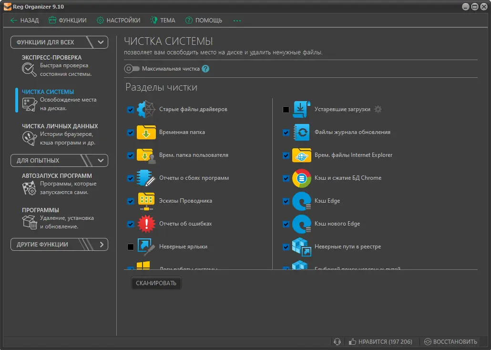
Task: Open the Тема menu
Action: [x=163, y=21]
